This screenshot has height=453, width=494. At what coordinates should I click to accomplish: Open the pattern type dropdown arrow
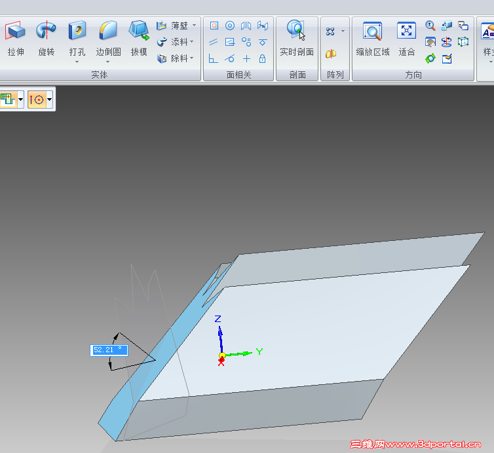click(x=343, y=31)
